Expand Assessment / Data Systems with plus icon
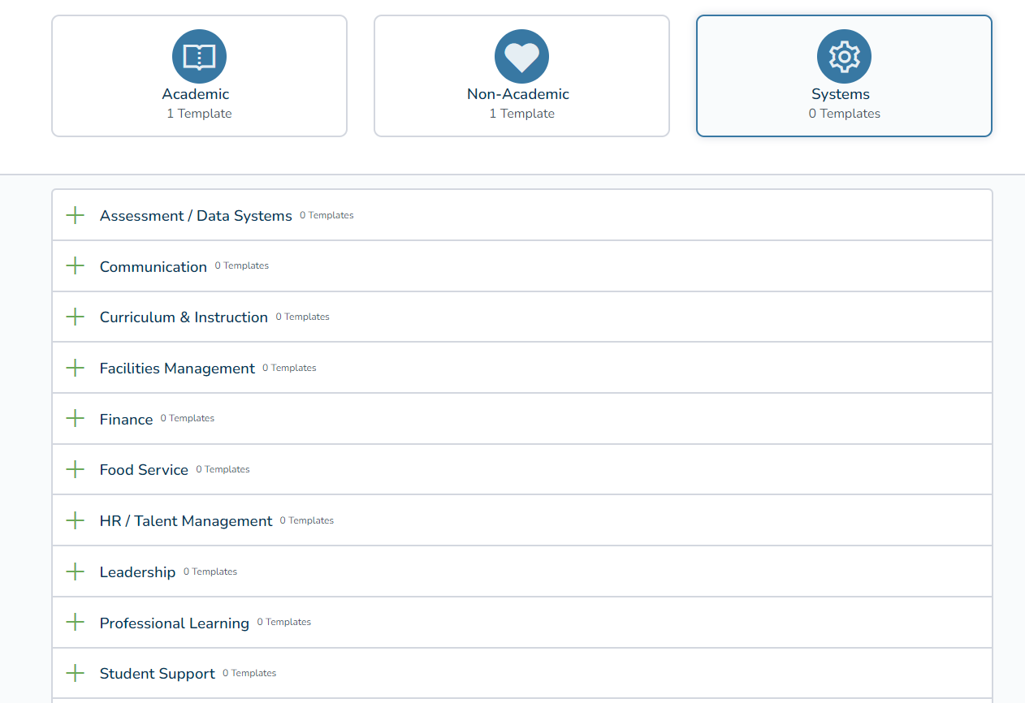 tap(75, 215)
